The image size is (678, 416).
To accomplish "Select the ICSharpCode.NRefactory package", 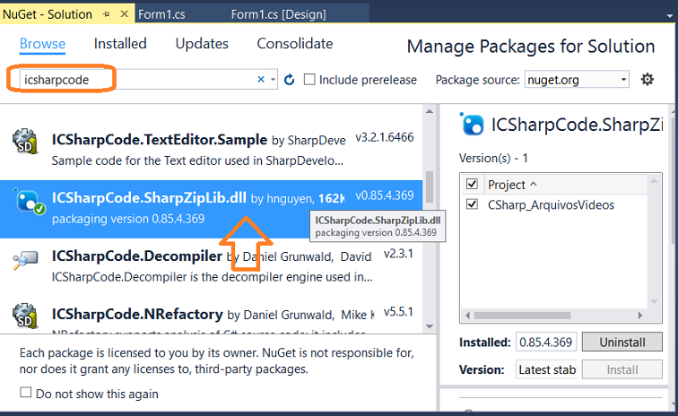I will (x=211, y=316).
